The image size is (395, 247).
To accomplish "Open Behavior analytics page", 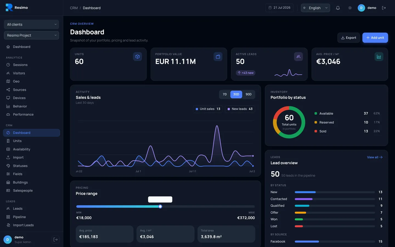I will tap(31, 106).
